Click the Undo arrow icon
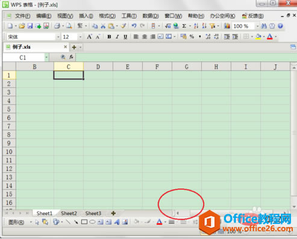The image size is (297, 239). click(x=134, y=26)
